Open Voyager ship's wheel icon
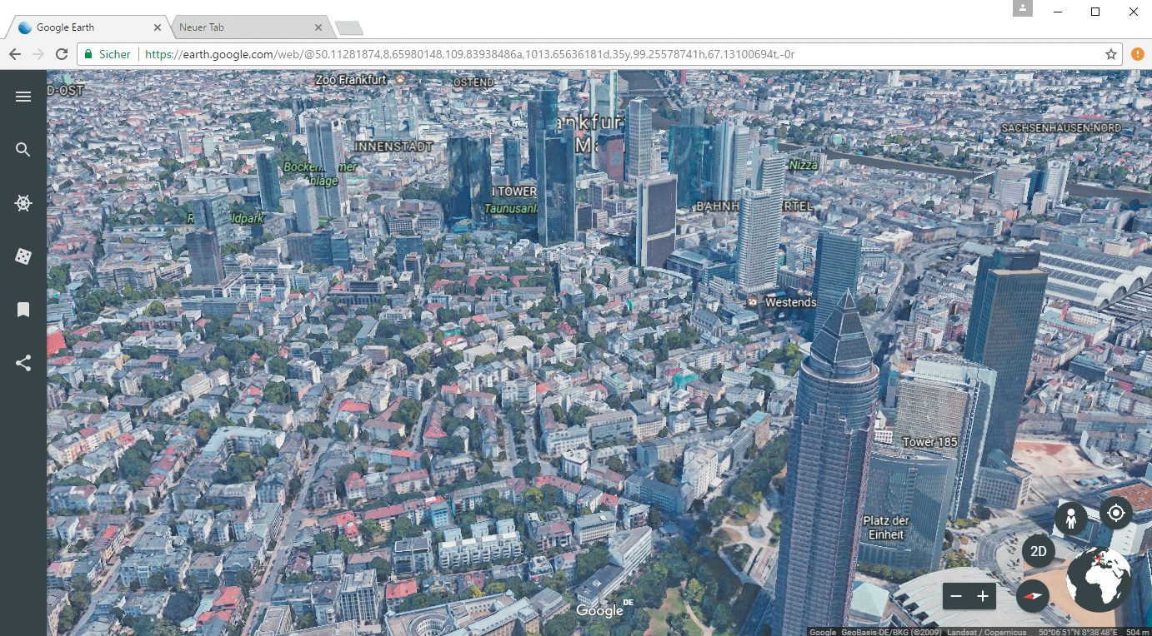 (23, 203)
